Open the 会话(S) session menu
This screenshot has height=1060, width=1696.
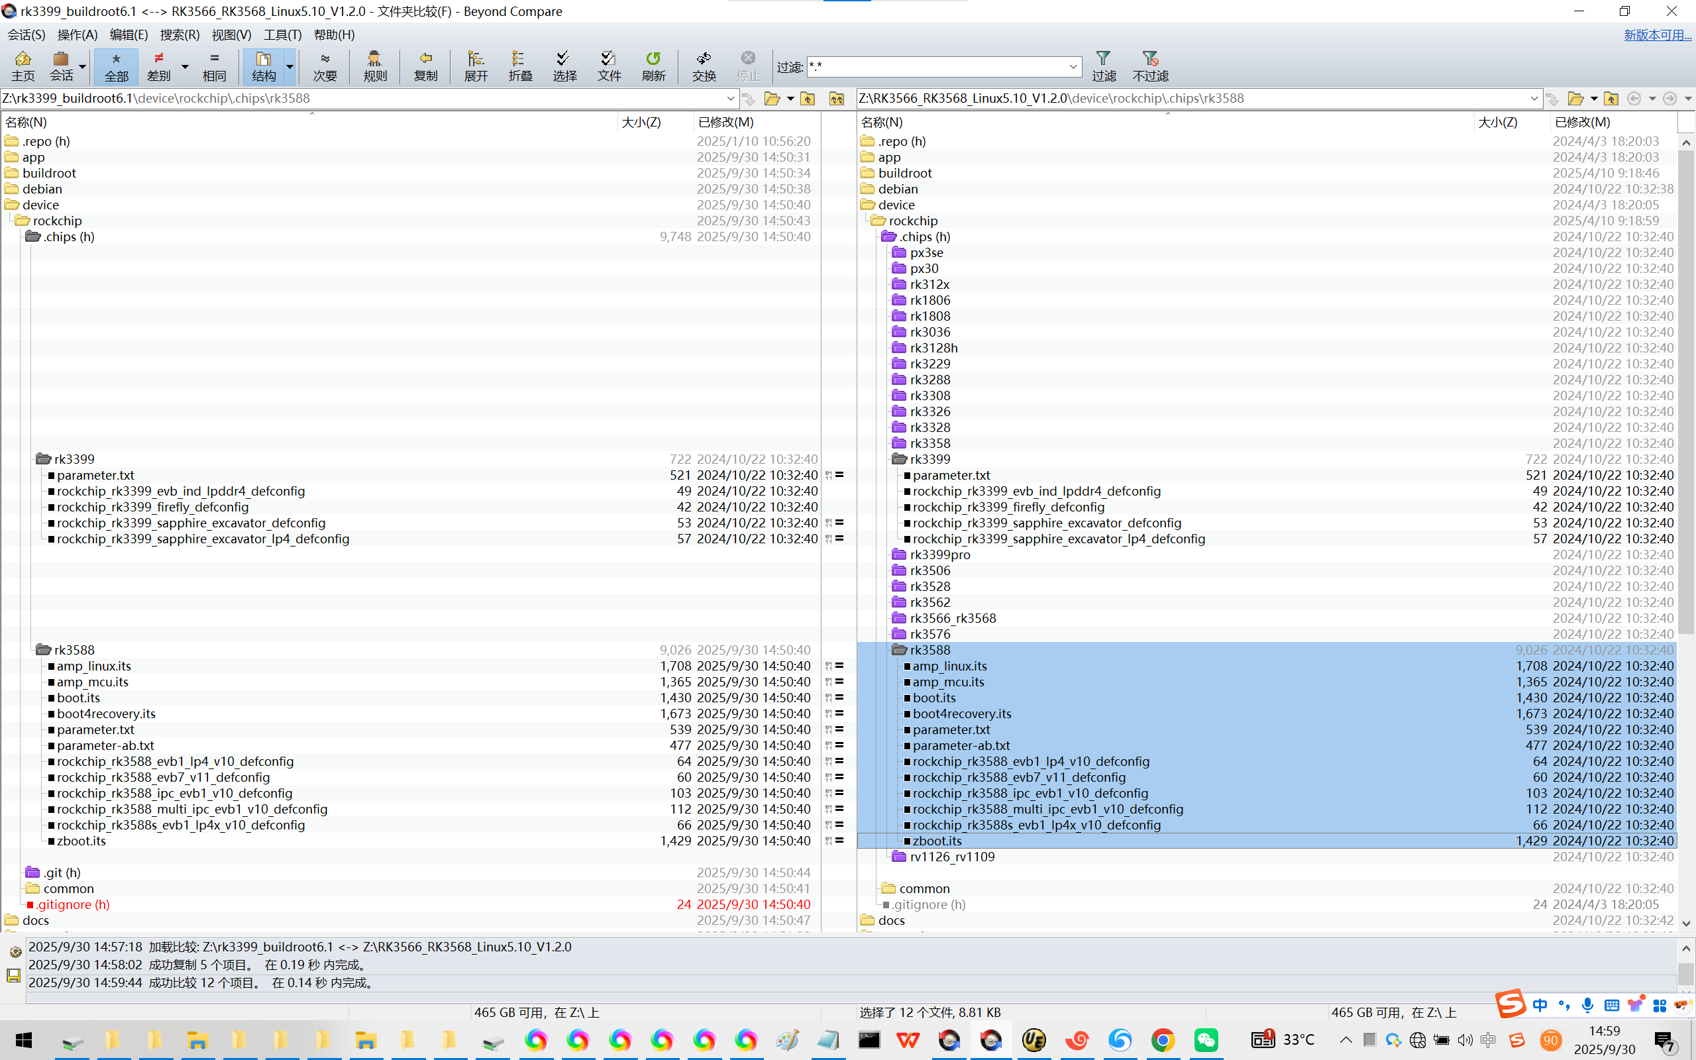[26, 34]
